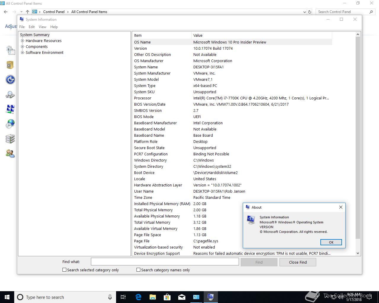This screenshot has height=303, width=379.
Task: Click the scrollbar down arrow in details pane
Action: (x=358, y=253)
